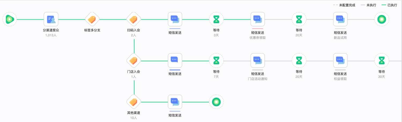The image size is (402, 122).
Task: Open the SMS node right after 扫码入会
Action: 175,19
